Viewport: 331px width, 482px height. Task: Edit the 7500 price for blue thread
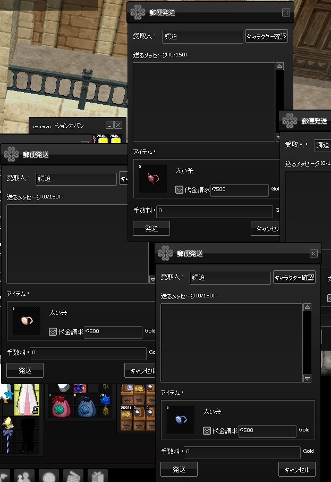click(x=267, y=431)
